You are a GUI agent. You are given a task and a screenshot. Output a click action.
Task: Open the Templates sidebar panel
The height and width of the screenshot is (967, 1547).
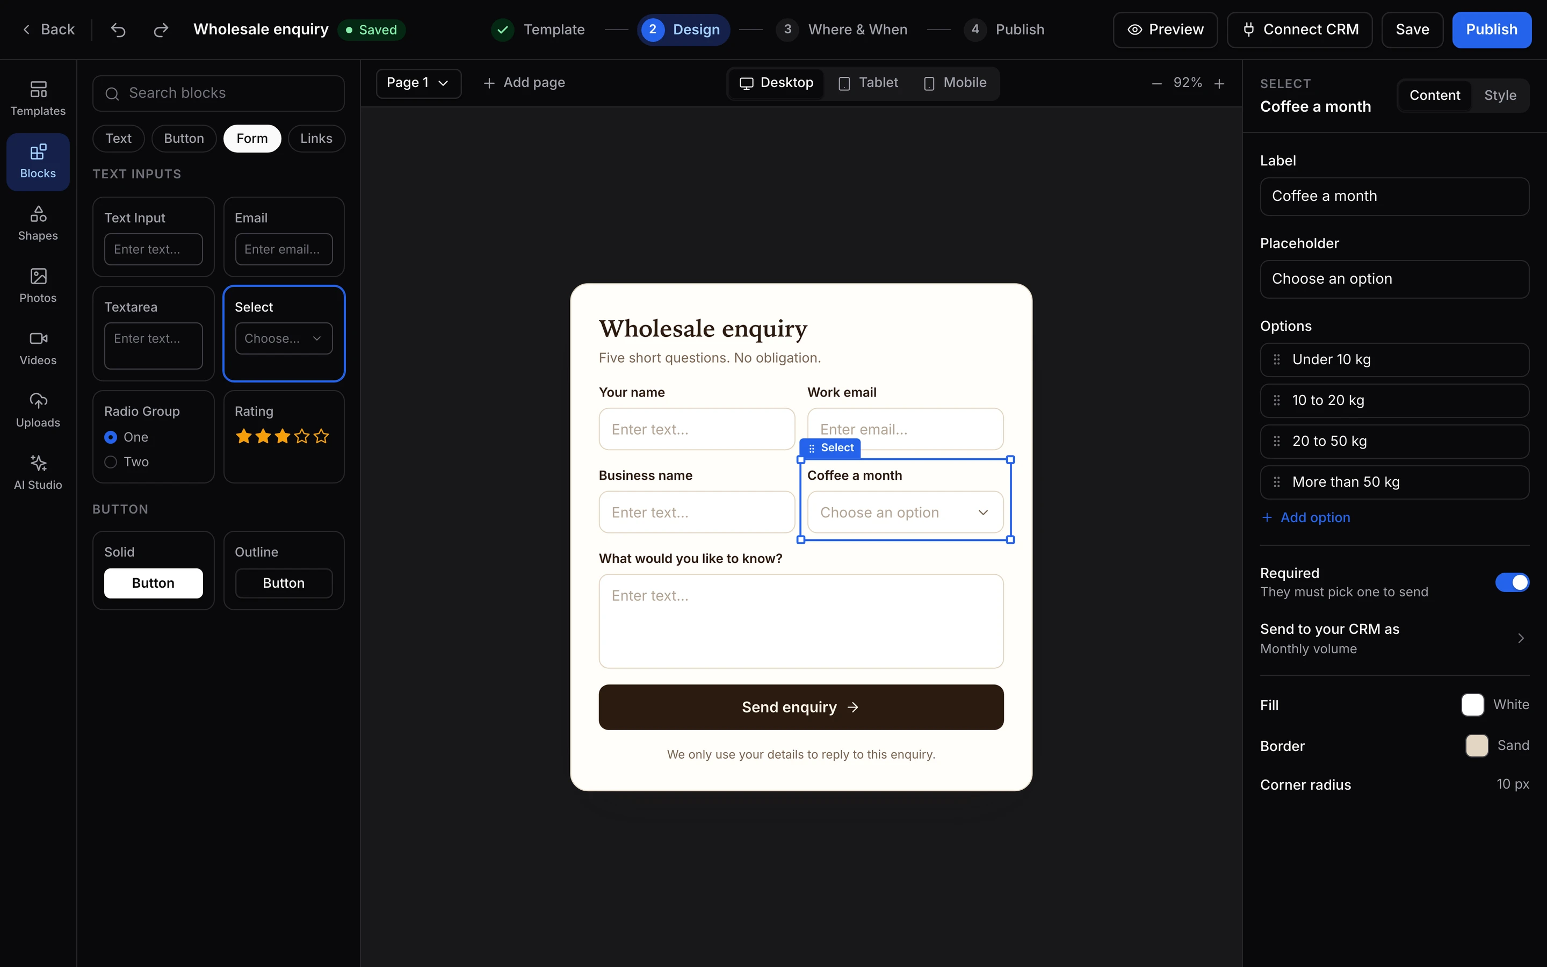38,98
